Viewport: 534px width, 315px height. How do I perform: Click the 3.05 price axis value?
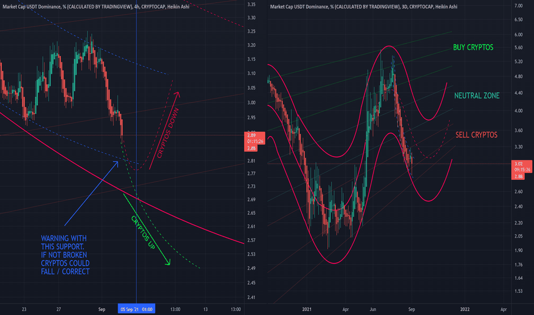[252, 88]
